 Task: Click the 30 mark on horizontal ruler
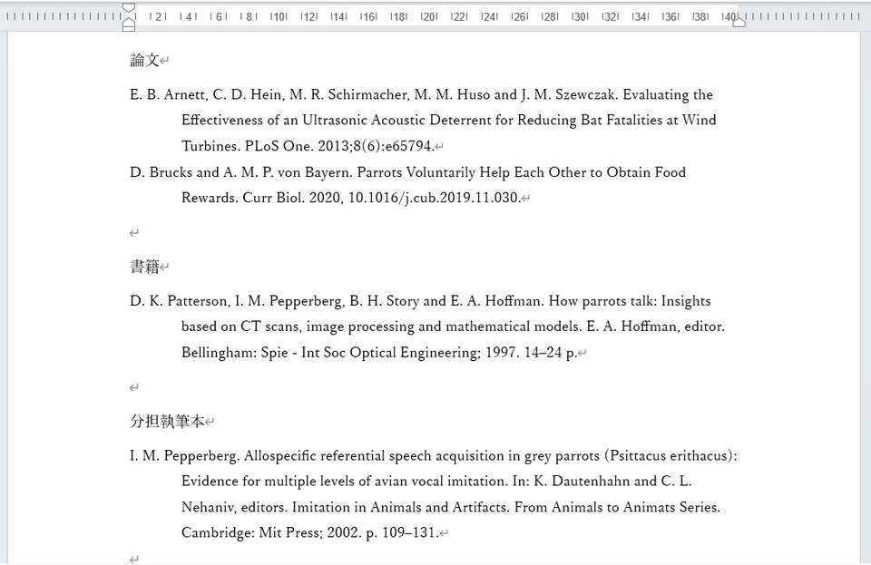pos(580,16)
